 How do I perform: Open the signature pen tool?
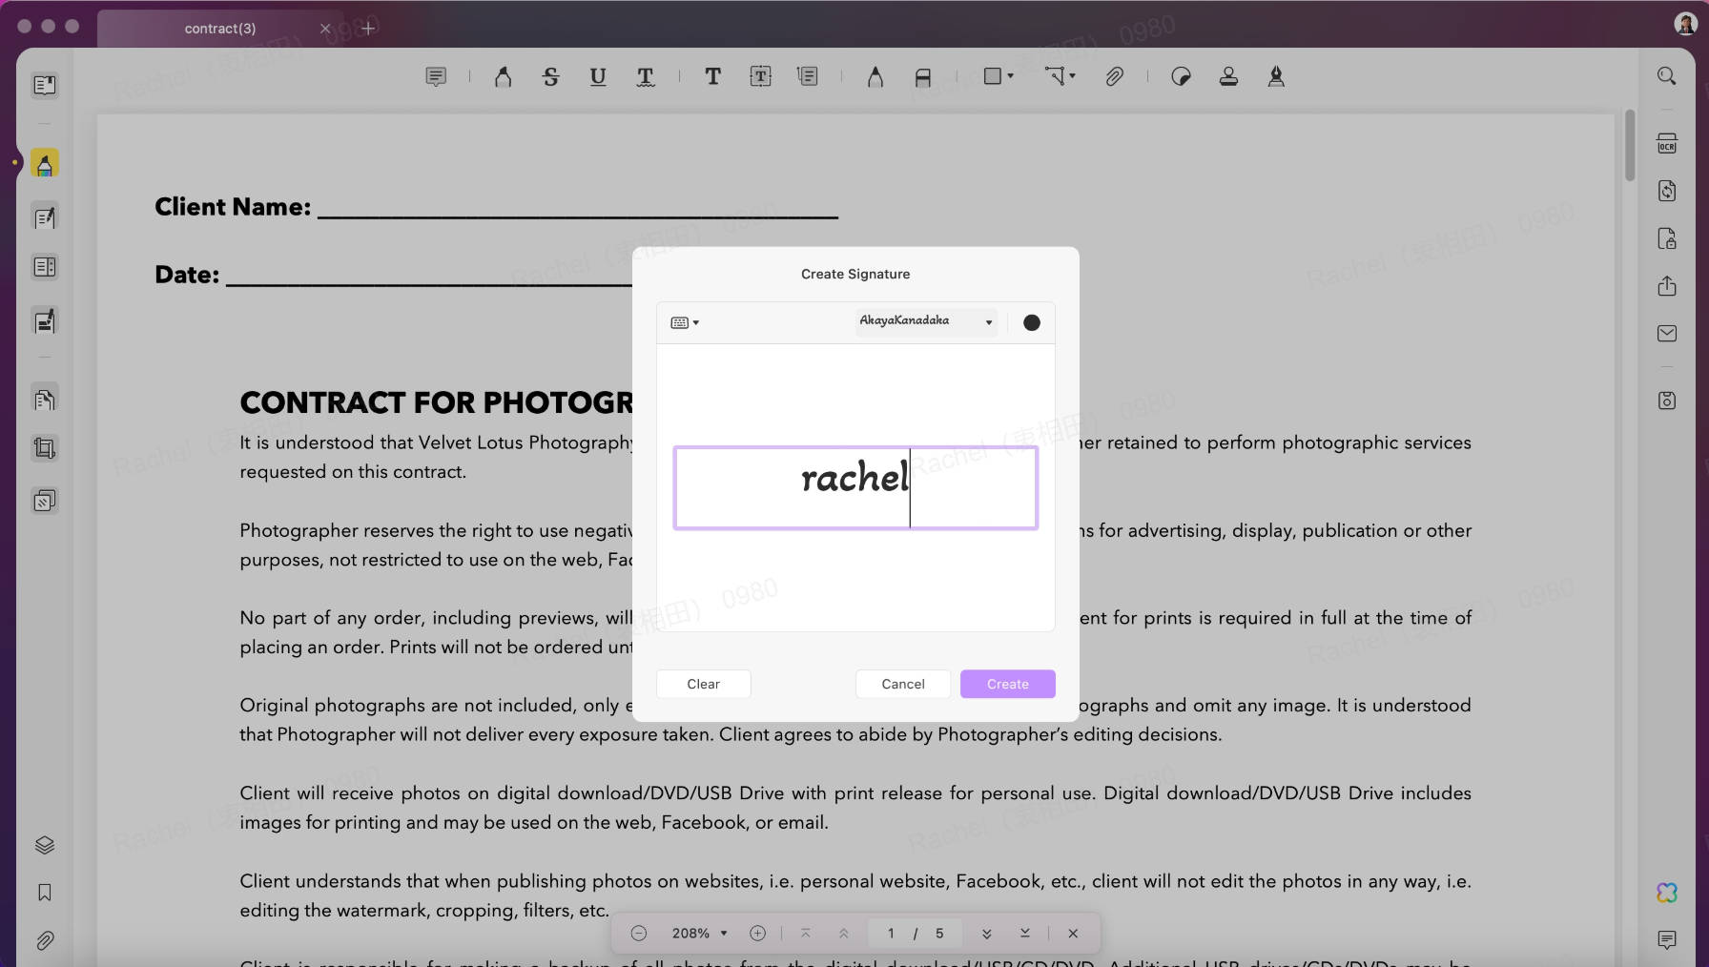[x=1276, y=76]
